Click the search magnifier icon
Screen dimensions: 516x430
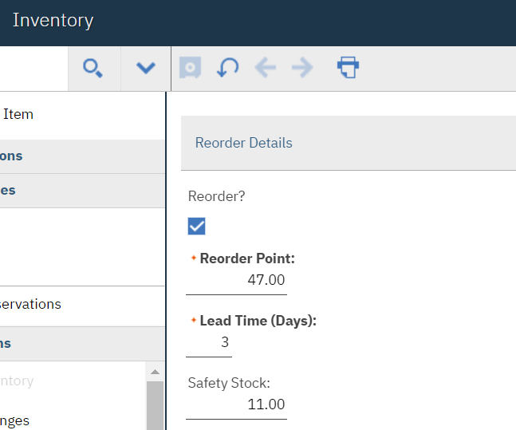tap(93, 68)
